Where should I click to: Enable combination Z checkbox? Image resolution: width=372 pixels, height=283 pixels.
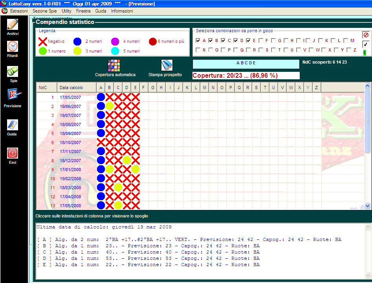tap(349, 50)
